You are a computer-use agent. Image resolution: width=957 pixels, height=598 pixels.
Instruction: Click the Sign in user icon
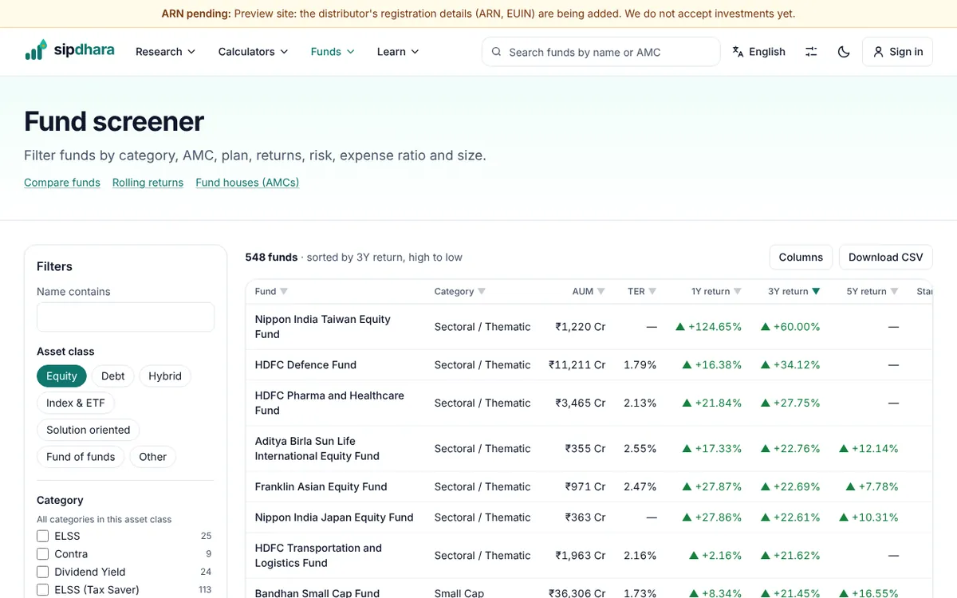(878, 52)
